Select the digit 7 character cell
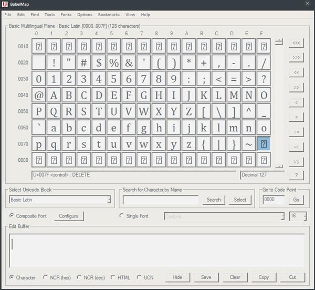 coord(144,79)
